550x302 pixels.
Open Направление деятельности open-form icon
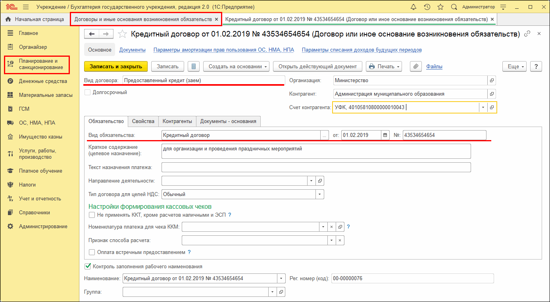click(x=320, y=181)
